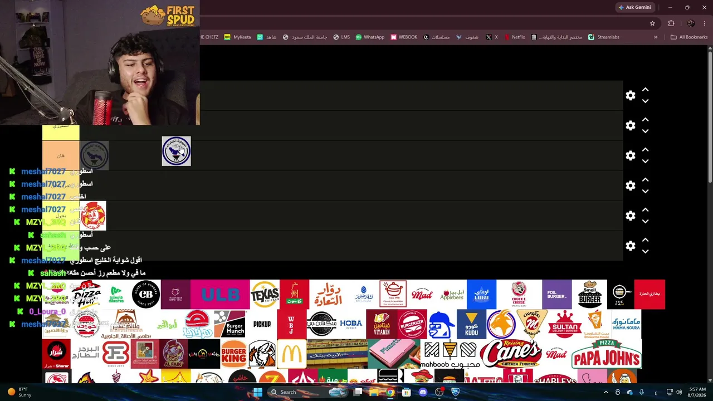Viewport: 713px width, 401px height.
Task: Open the MyKeeta bookmark
Action: click(x=237, y=37)
